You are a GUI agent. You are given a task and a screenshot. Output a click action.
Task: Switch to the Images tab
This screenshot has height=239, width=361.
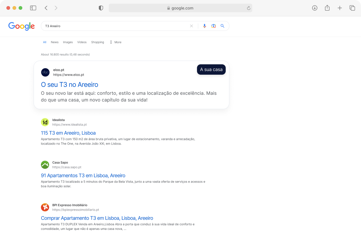[68, 42]
